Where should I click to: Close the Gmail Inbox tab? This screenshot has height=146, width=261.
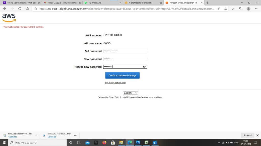[x=80, y=3]
